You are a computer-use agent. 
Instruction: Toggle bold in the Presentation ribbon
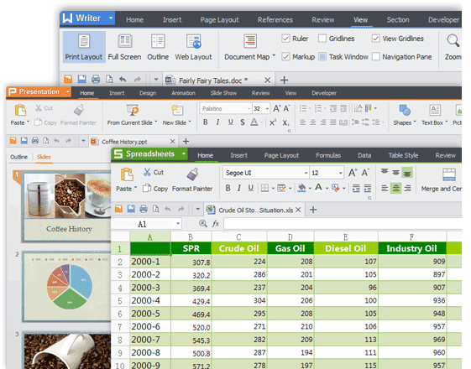tap(206, 122)
